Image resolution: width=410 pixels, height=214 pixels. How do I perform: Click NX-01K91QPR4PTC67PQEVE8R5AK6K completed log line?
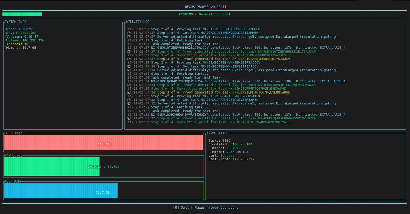click(236, 81)
